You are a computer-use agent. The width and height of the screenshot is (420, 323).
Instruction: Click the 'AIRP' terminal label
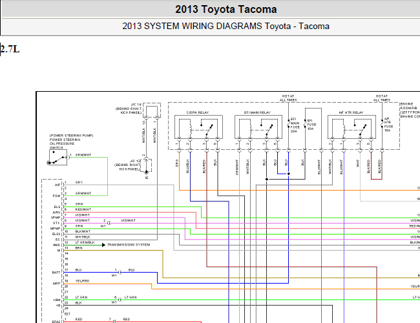coord(56,284)
